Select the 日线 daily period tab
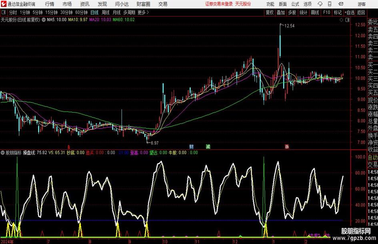 pos(94,12)
